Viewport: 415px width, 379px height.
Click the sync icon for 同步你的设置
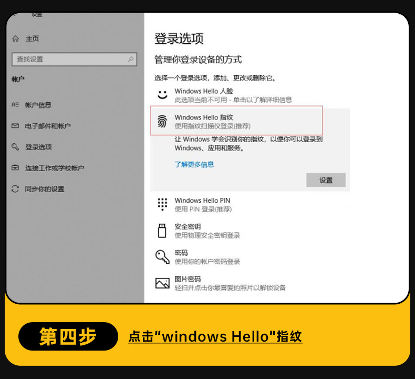15,189
